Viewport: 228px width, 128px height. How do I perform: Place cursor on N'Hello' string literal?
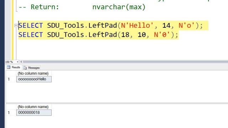tap(137, 26)
